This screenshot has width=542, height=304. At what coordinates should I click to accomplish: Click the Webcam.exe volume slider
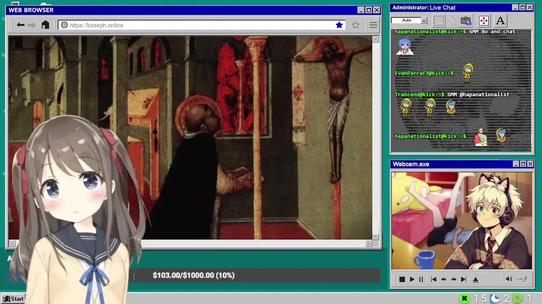[522, 279]
